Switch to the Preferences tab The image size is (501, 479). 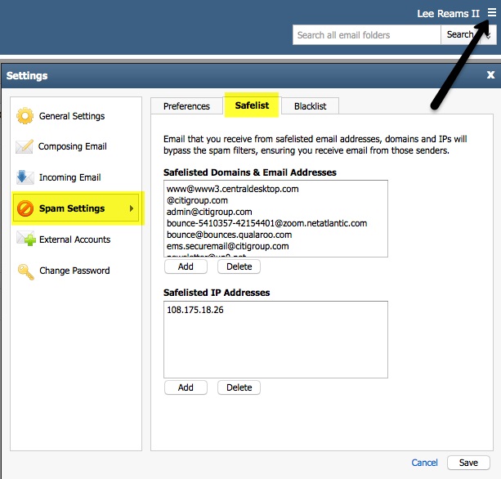pyautogui.click(x=186, y=106)
